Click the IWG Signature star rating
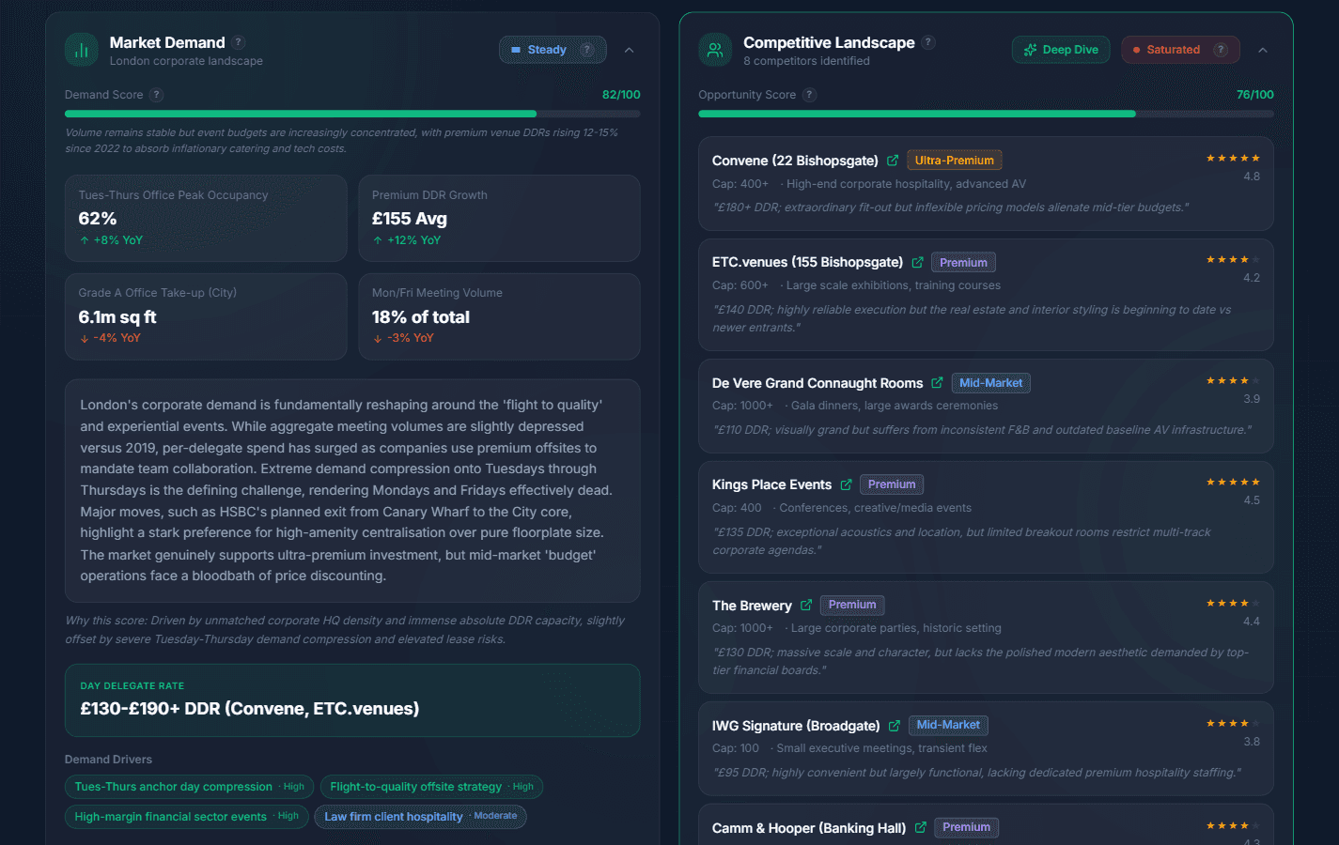The image size is (1339, 845). coord(1233,724)
